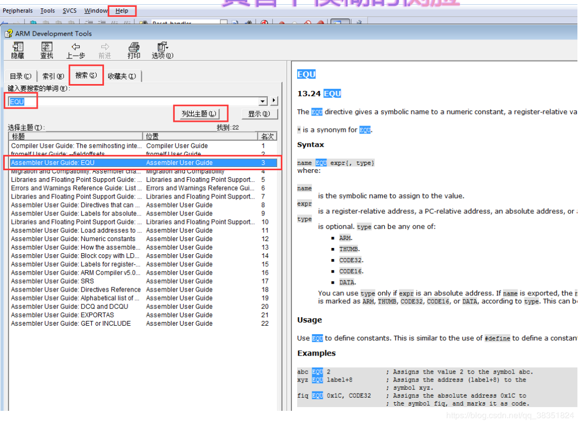579x425 pixels.
Task: Click the Print (打印) icon
Action: pos(134,50)
